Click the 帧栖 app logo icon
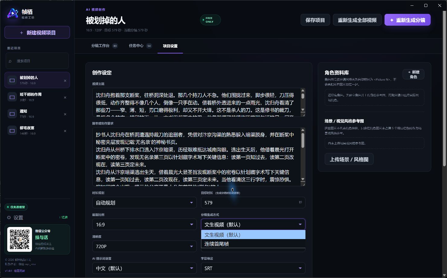Screen dimensions: 447x278 point(12,13)
